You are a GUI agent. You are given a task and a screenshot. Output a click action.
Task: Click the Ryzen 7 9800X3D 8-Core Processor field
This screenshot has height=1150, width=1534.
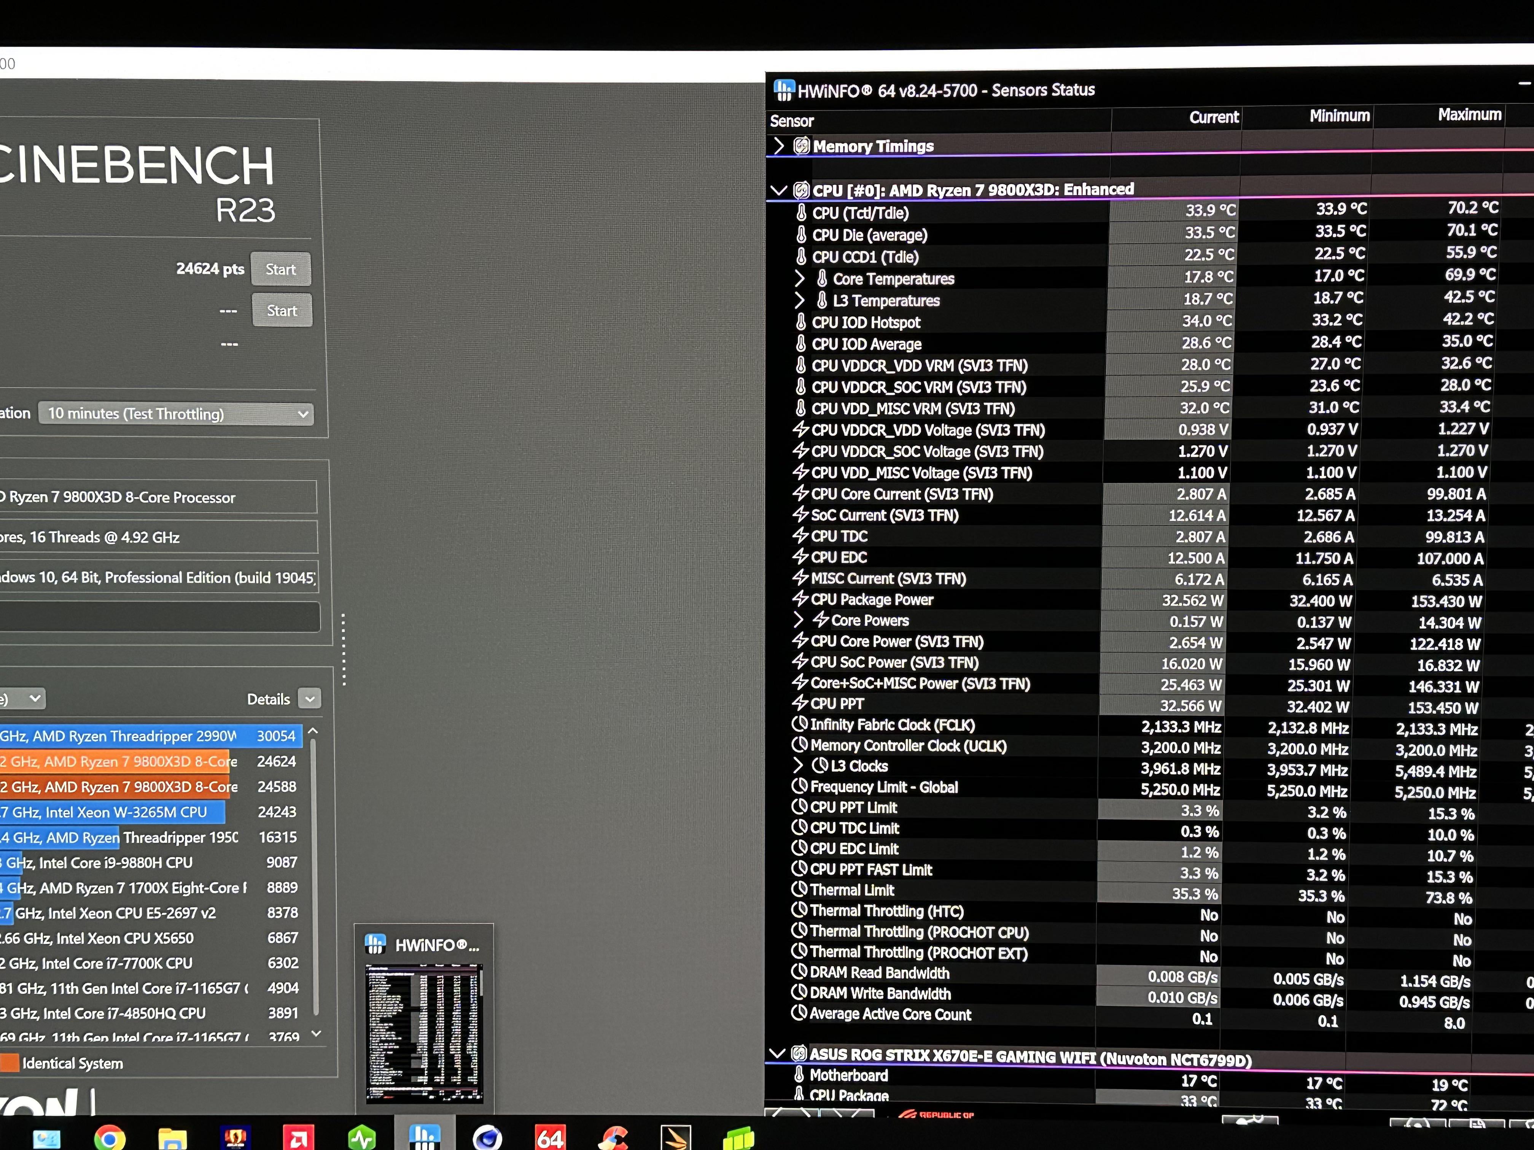coord(158,497)
